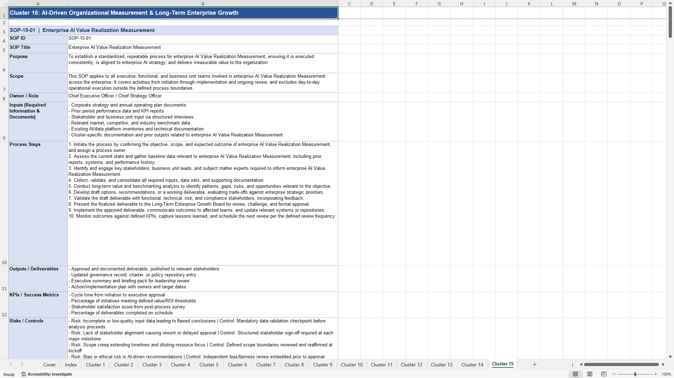The width and height of the screenshot is (674, 378).
Task: Click the horizontal scrollbar thumb
Action: 621,365
